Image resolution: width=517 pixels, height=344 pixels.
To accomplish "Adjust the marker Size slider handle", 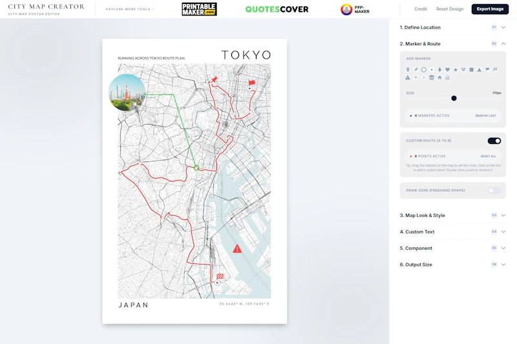I will coord(454,98).
